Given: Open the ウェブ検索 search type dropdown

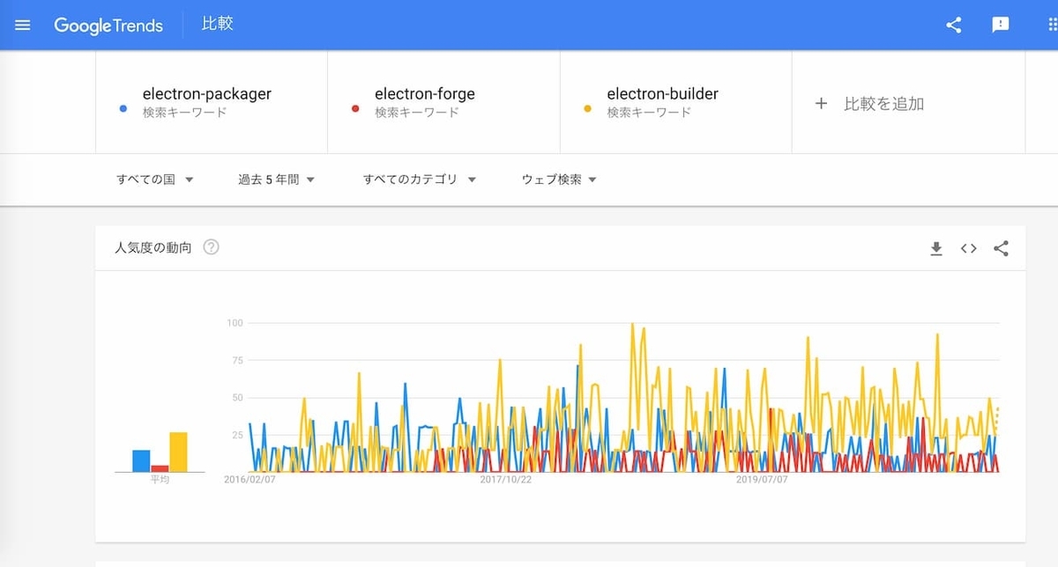Looking at the screenshot, I should (x=557, y=179).
